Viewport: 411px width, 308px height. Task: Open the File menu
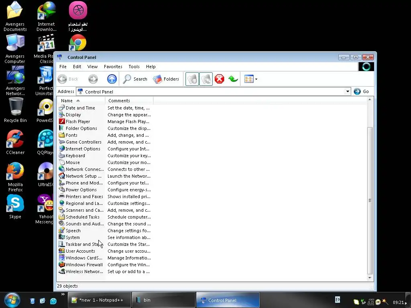click(x=63, y=67)
